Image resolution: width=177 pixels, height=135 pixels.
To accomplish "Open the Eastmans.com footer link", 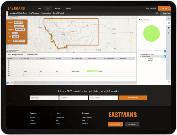I will pyautogui.click(x=60, y=117).
